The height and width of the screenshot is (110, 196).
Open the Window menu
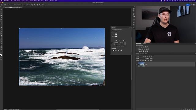coord(52,1)
